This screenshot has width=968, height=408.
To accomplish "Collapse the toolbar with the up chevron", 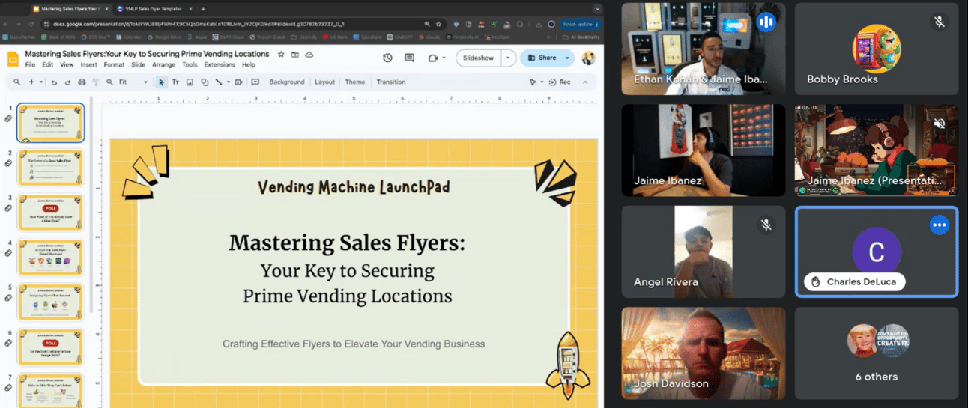I will (585, 82).
